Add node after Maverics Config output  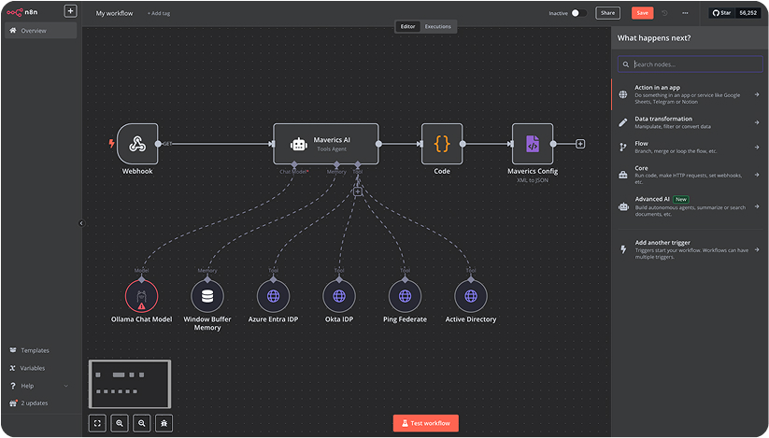click(x=580, y=144)
